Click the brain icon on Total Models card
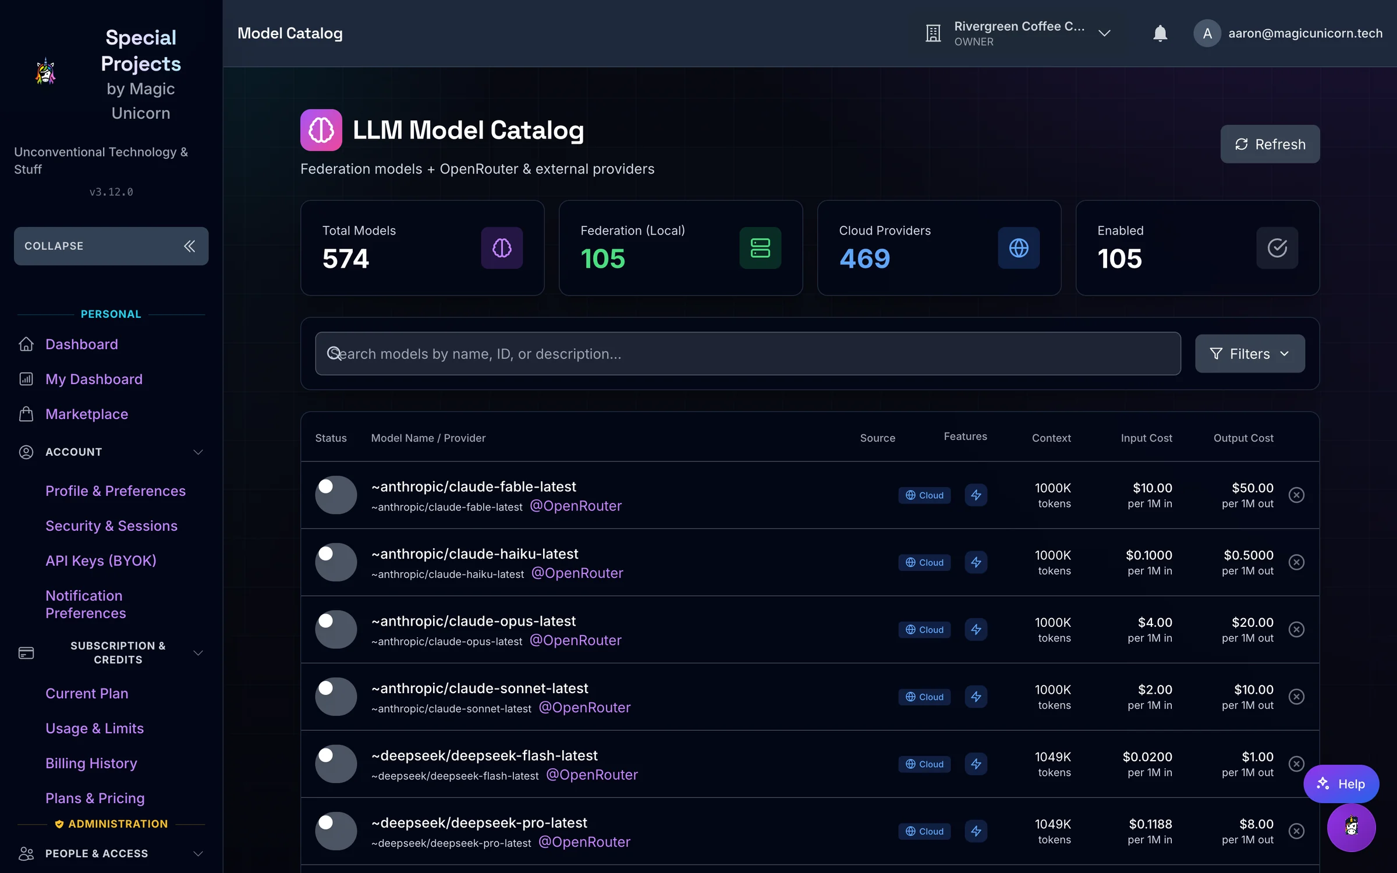 click(x=502, y=248)
